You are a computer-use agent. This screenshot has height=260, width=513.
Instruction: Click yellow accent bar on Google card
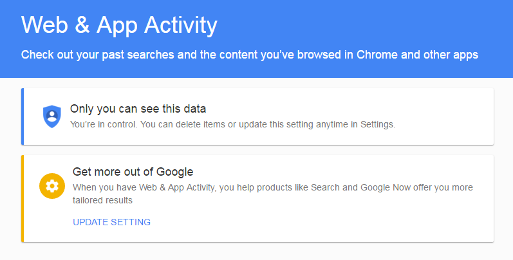point(23,199)
